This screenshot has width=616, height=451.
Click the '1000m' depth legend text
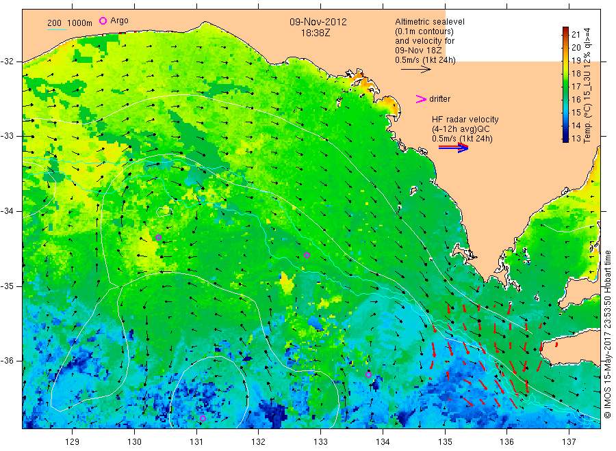point(80,23)
